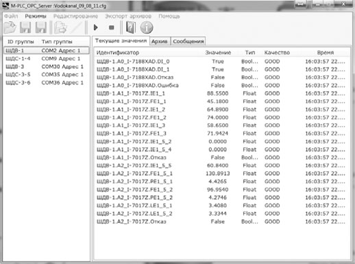Close the M-PLC OPC Server window

[343, 4]
